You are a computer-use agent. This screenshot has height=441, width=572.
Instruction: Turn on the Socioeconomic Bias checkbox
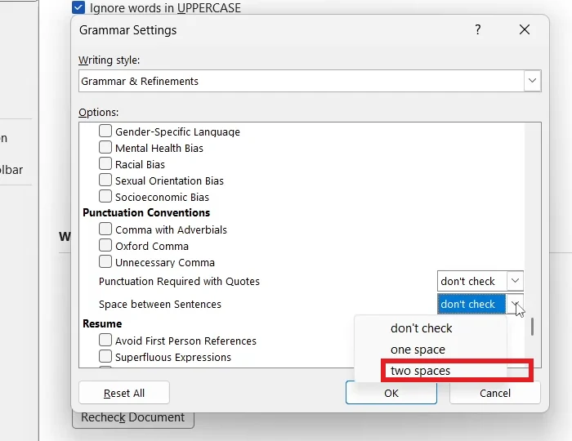[105, 197]
